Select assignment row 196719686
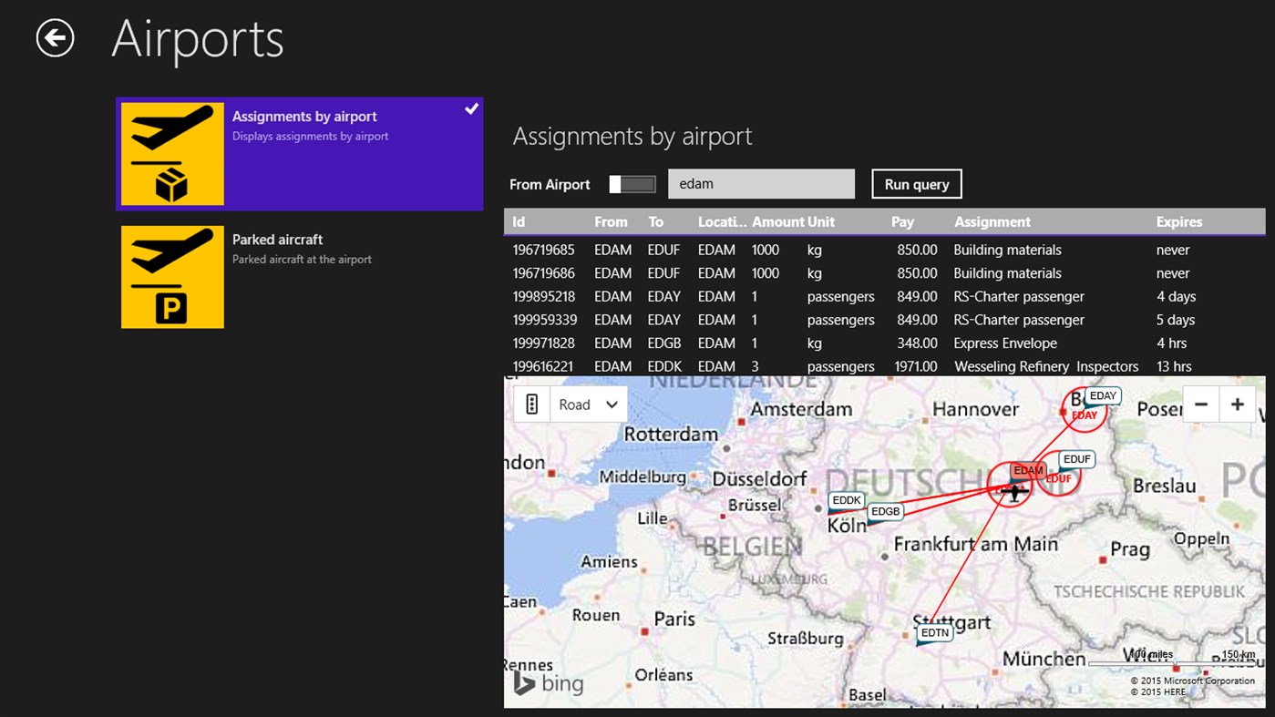1275x717 pixels. click(885, 273)
